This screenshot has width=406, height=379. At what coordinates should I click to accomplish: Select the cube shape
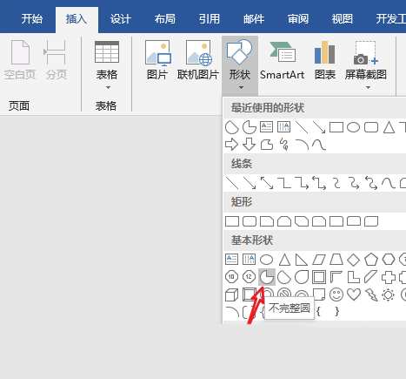click(232, 294)
